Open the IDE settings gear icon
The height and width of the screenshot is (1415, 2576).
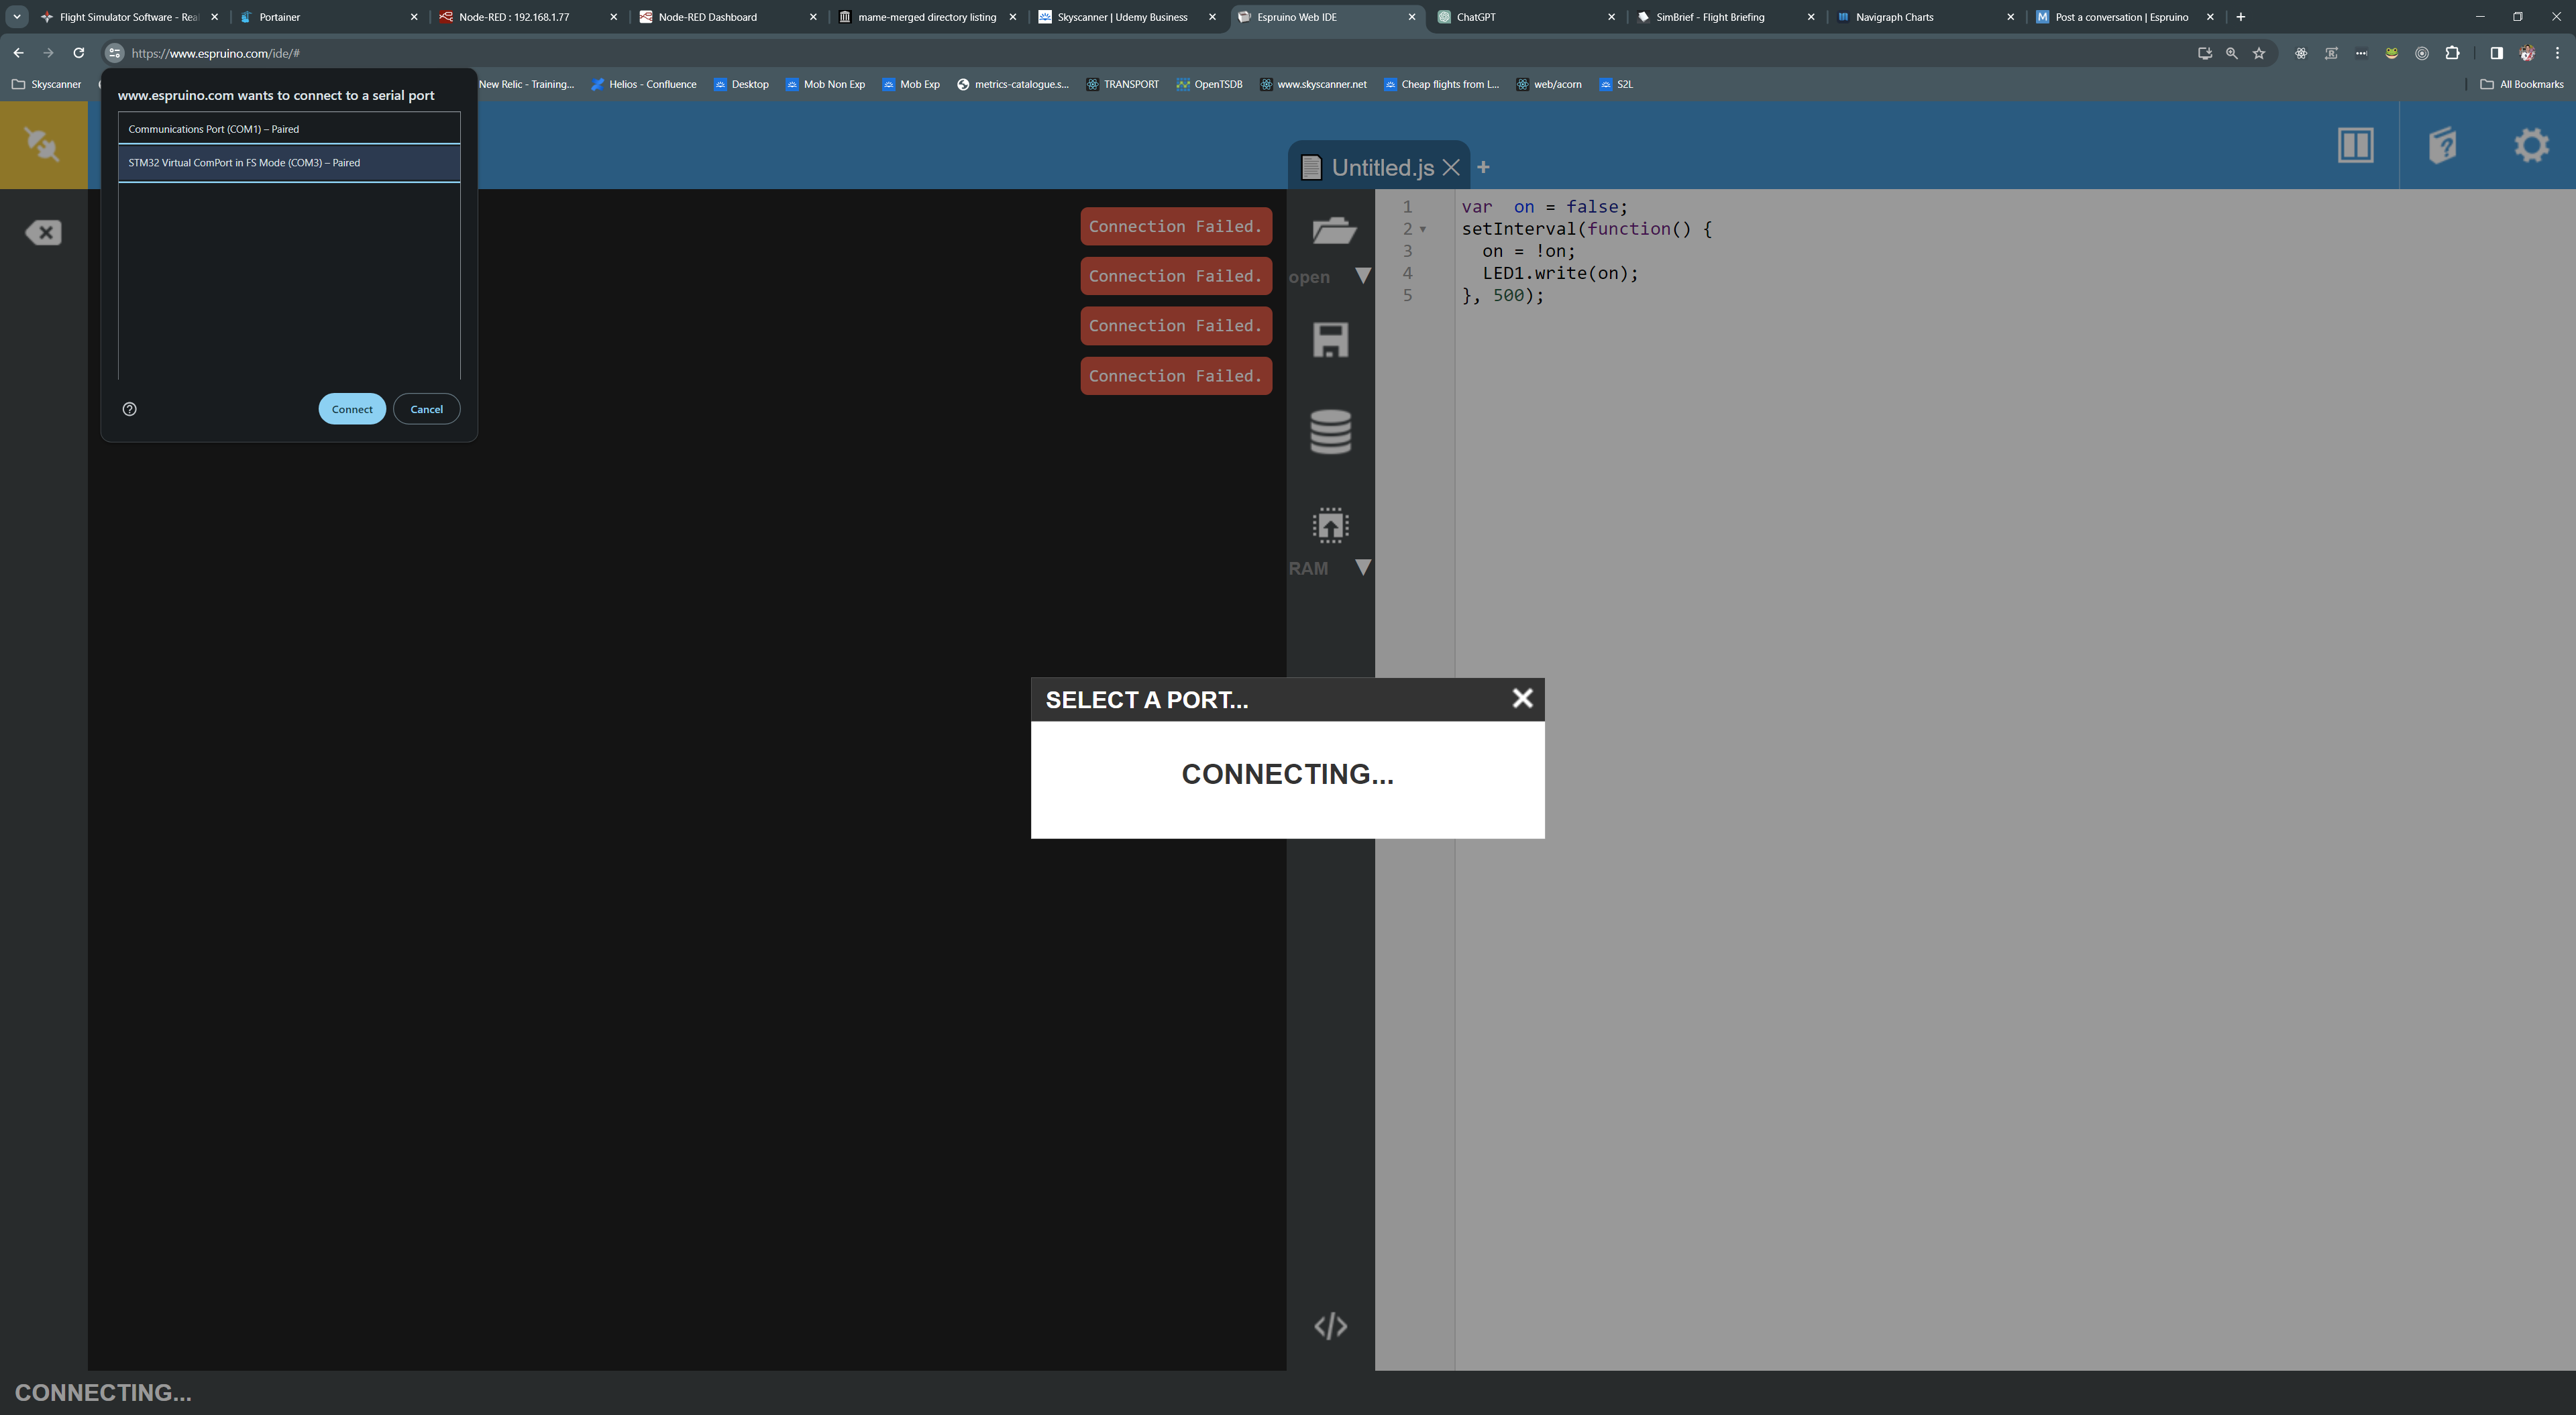tap(2531, 145)
